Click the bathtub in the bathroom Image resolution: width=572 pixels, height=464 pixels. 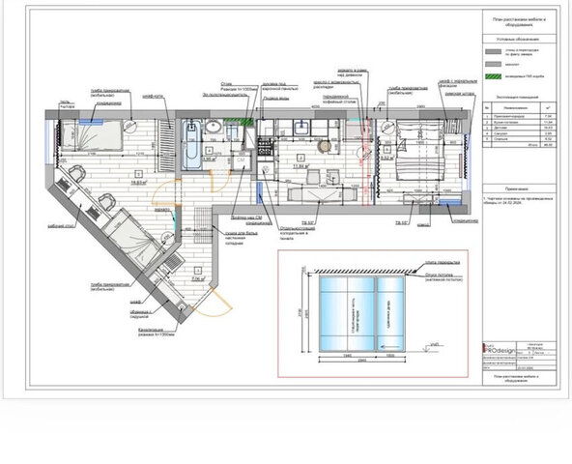click(191, 145)
